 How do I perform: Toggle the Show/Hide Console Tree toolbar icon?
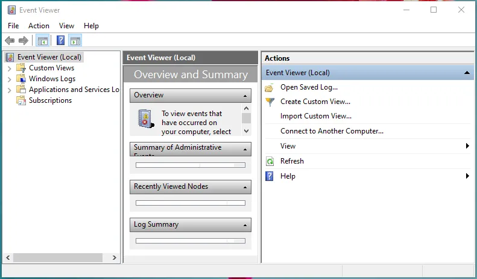tap(43, 40)
